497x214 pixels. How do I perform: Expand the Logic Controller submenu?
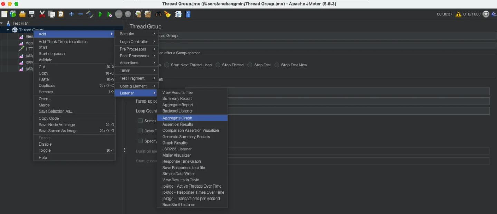(136, 42)
